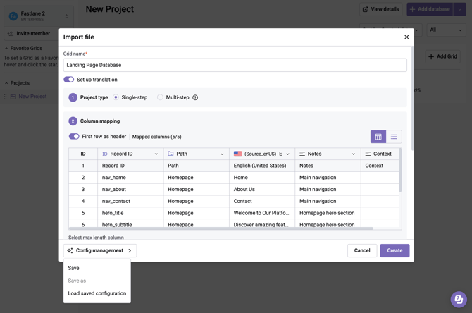Disable the Set up translation toggle
472x313 pixels.
69,80
